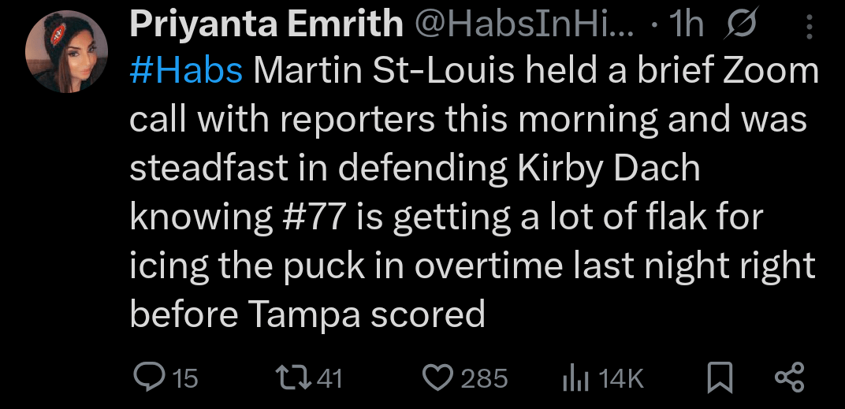Open the share icon options

[789, 379]
